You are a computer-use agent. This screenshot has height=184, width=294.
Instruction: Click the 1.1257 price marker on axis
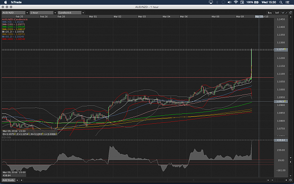point(281,49)
